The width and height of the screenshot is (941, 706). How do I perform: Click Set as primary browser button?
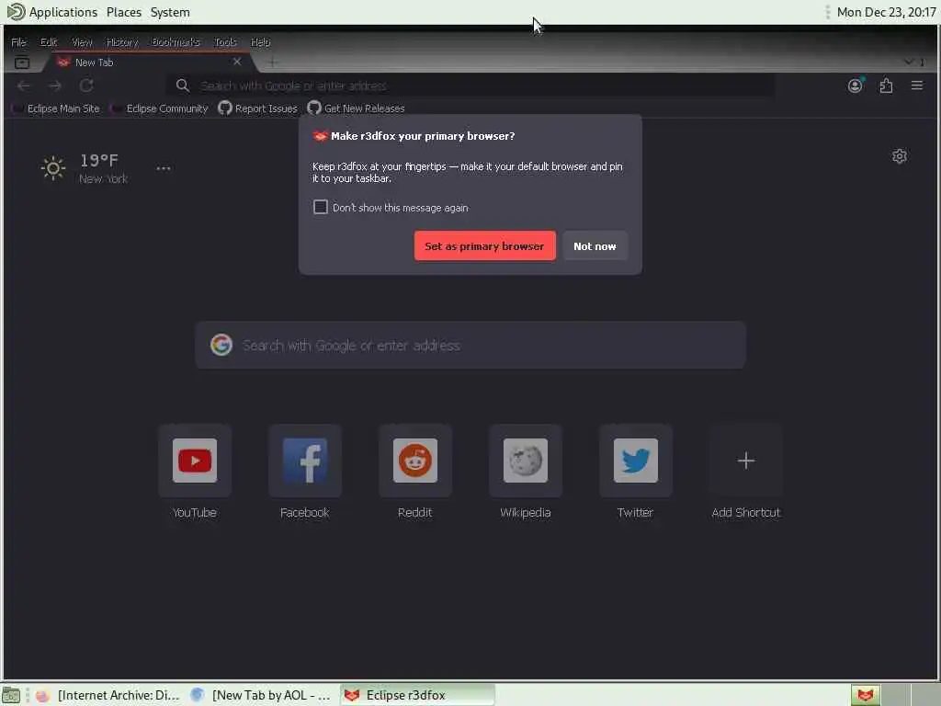(x=484, y=246)
